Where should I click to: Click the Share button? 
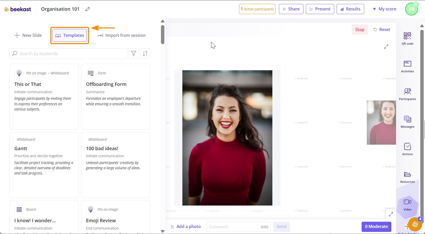(x=291, y=9)
